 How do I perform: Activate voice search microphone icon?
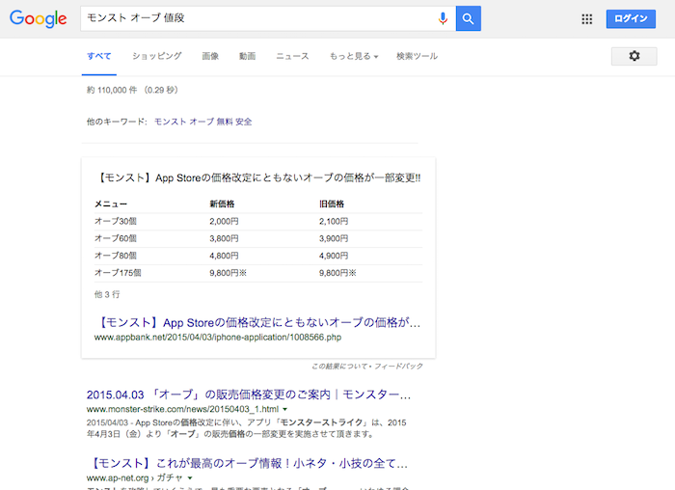(x=443, y=18)
